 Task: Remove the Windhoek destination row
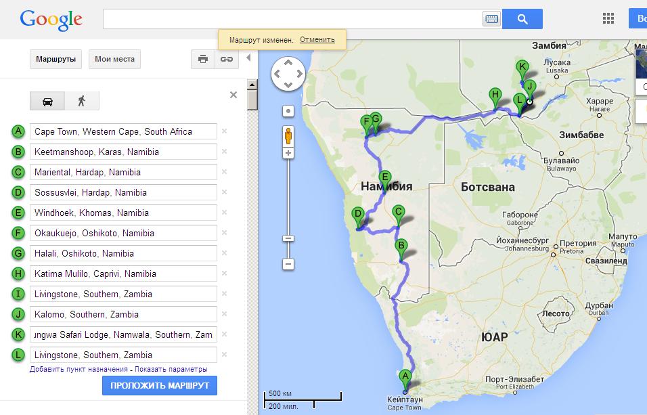(225, 213)
